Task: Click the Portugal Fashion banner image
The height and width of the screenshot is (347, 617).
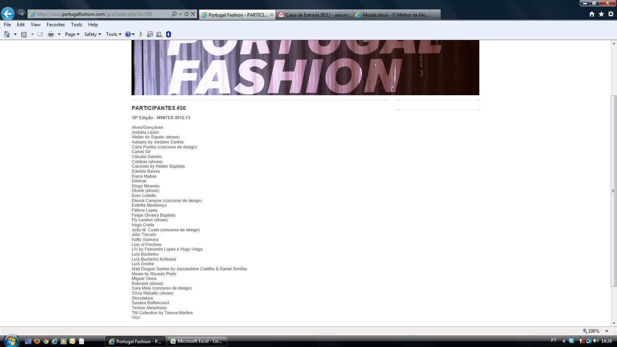Action: coord(305,67)
